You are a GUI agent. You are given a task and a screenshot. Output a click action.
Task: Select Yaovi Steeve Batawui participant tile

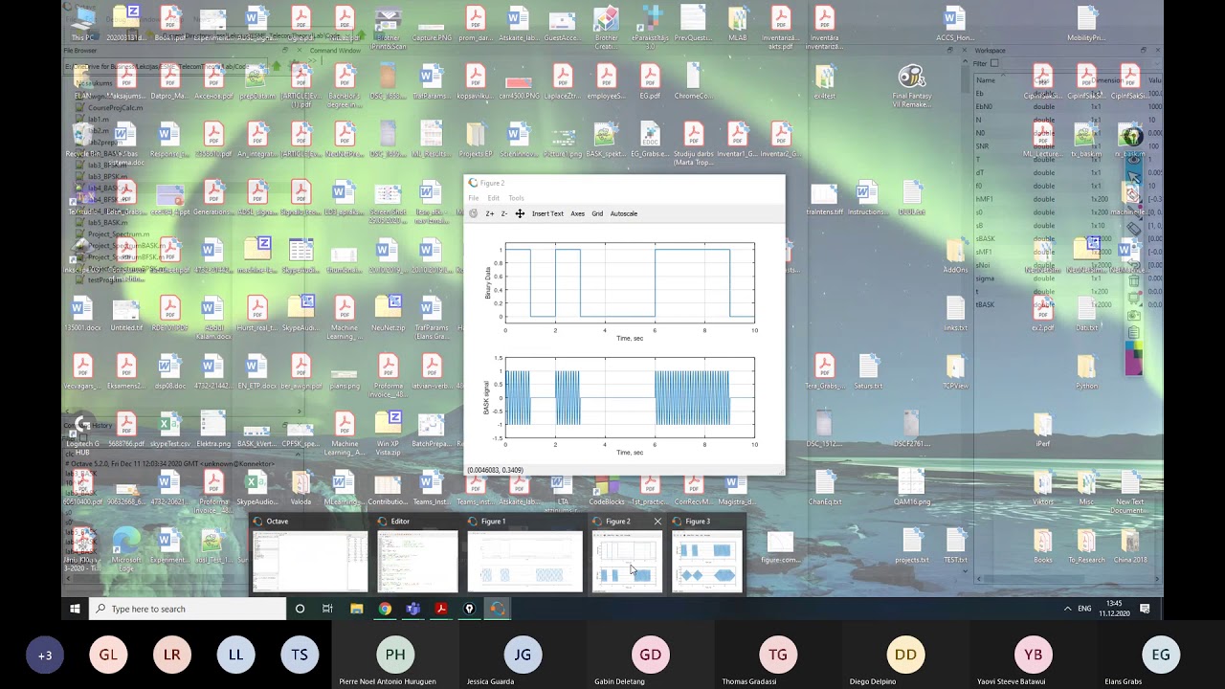1034,656
